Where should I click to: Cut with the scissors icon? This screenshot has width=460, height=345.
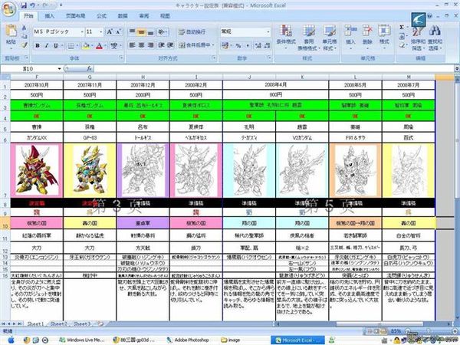tap(24, 28)
